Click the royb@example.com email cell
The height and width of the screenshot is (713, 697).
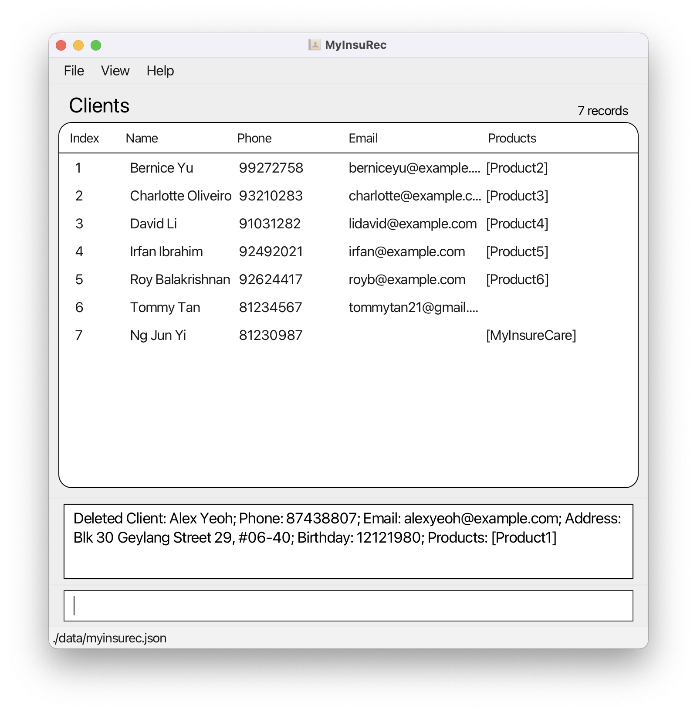click(407, 279)
